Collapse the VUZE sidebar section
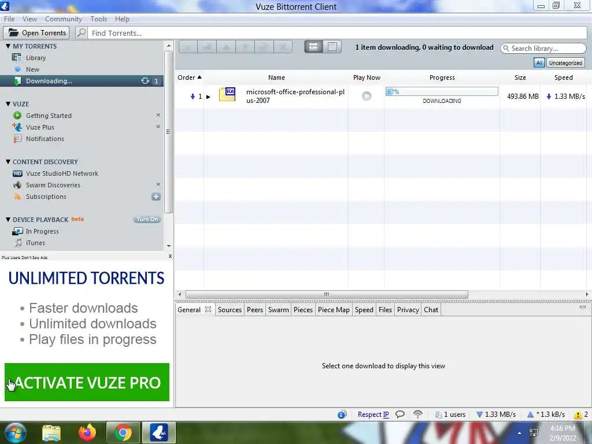Screen dimensions: 592x444 pos(8,104)
